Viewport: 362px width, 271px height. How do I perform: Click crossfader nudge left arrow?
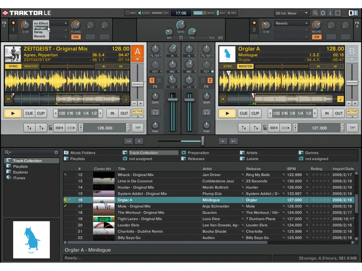(x=139, y=141)
